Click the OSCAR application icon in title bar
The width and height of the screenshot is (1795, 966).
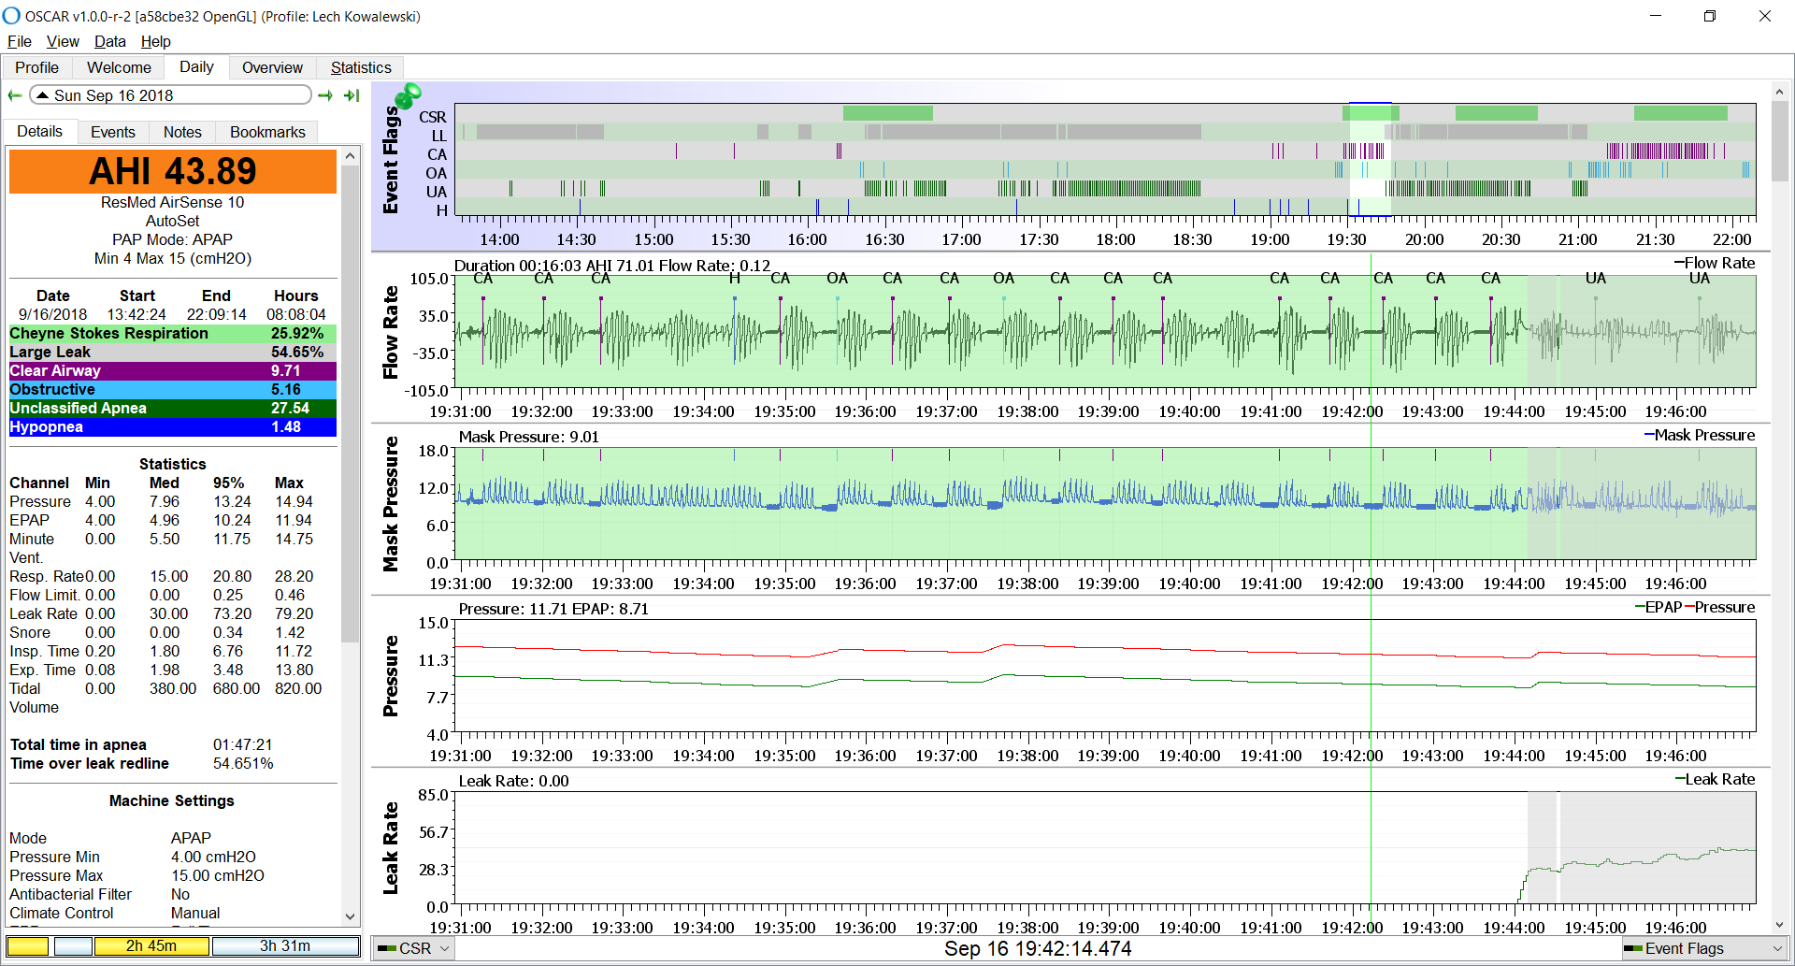11,16
